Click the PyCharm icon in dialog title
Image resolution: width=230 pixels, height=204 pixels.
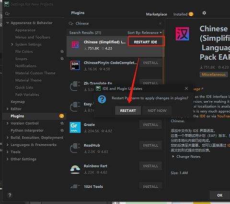click(x=98, y=88)
